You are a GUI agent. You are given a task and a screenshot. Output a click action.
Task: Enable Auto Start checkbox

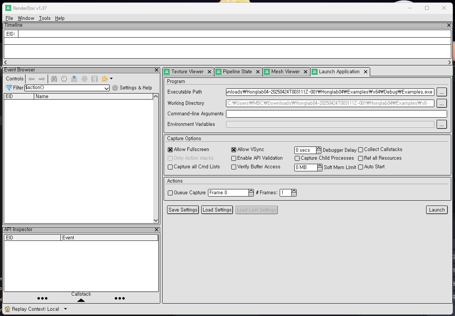click(360, 167)
